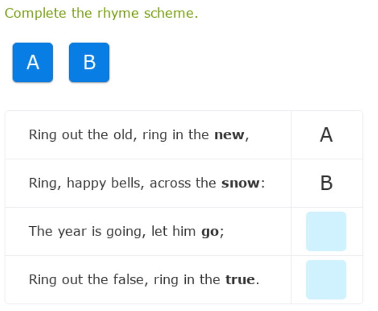This screenshot has height=311, width=378.
Task: Click the B label in the second row
Action: pos(326,183)
